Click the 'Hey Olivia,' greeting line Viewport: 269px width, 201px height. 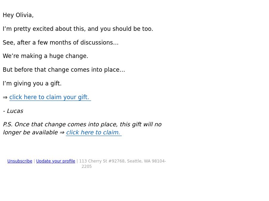18,15
